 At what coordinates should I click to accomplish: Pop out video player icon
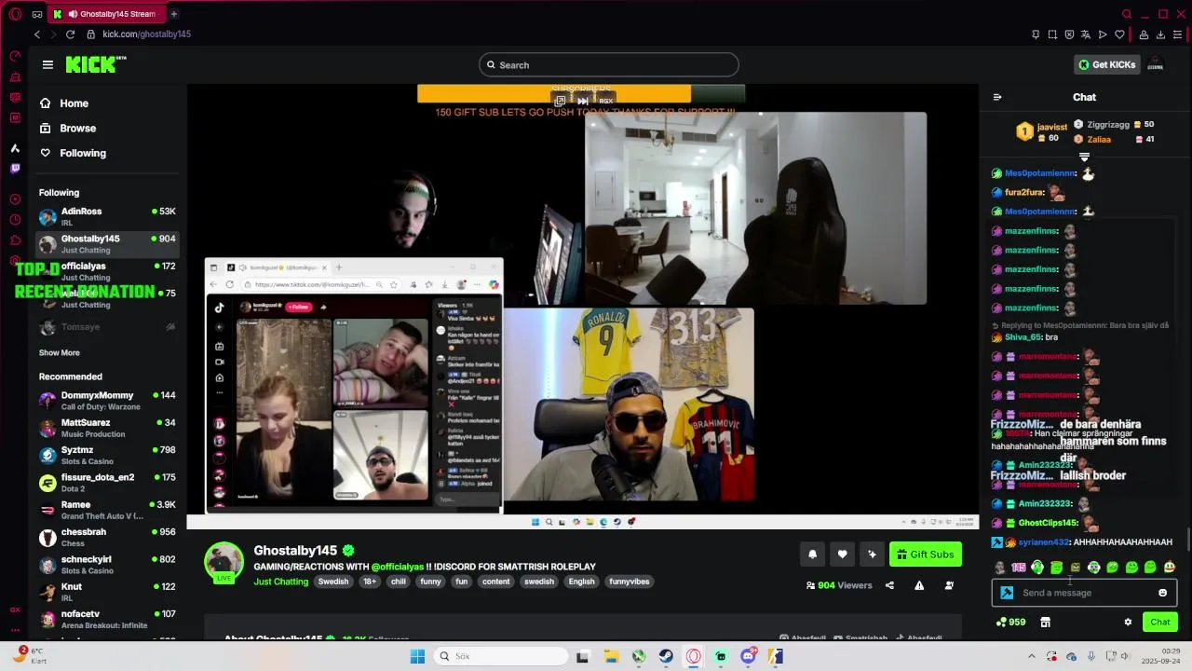560,101
